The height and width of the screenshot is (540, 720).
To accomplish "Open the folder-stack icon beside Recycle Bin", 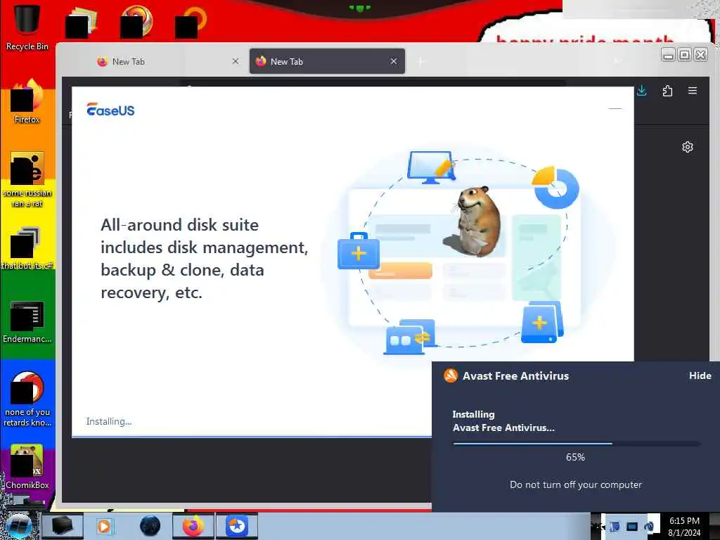I will [81, 22].
